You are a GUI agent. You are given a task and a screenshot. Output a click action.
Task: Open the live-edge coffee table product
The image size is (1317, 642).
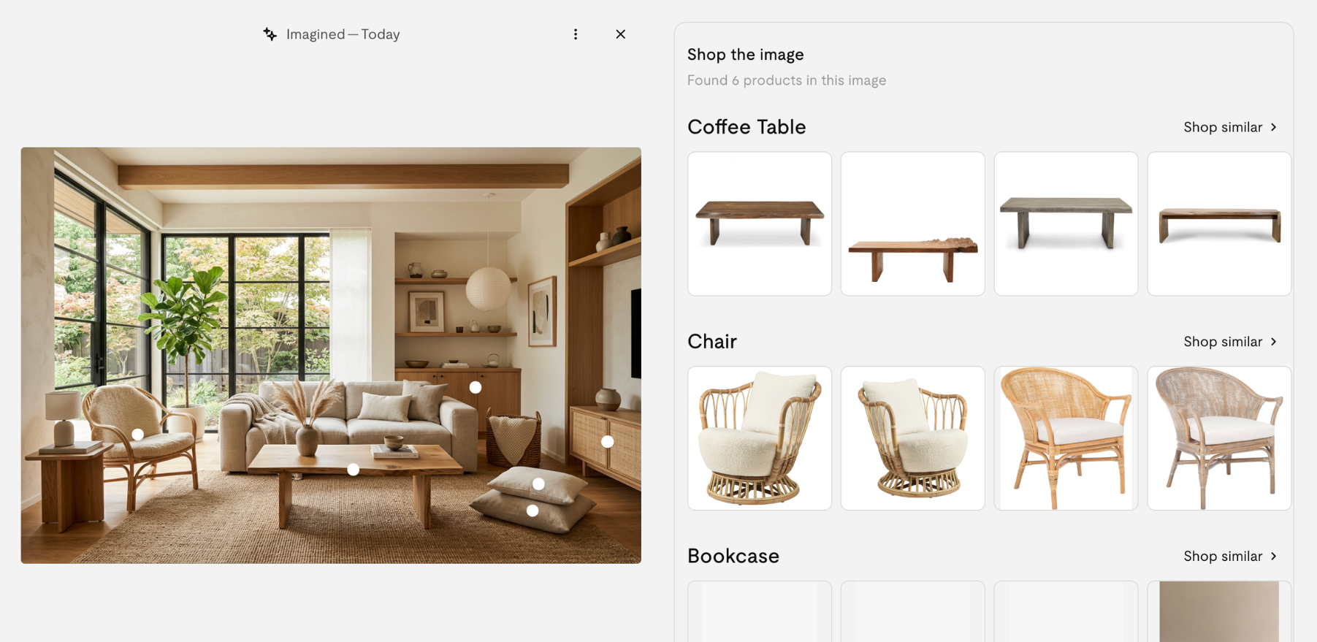[x=913, y=223]
